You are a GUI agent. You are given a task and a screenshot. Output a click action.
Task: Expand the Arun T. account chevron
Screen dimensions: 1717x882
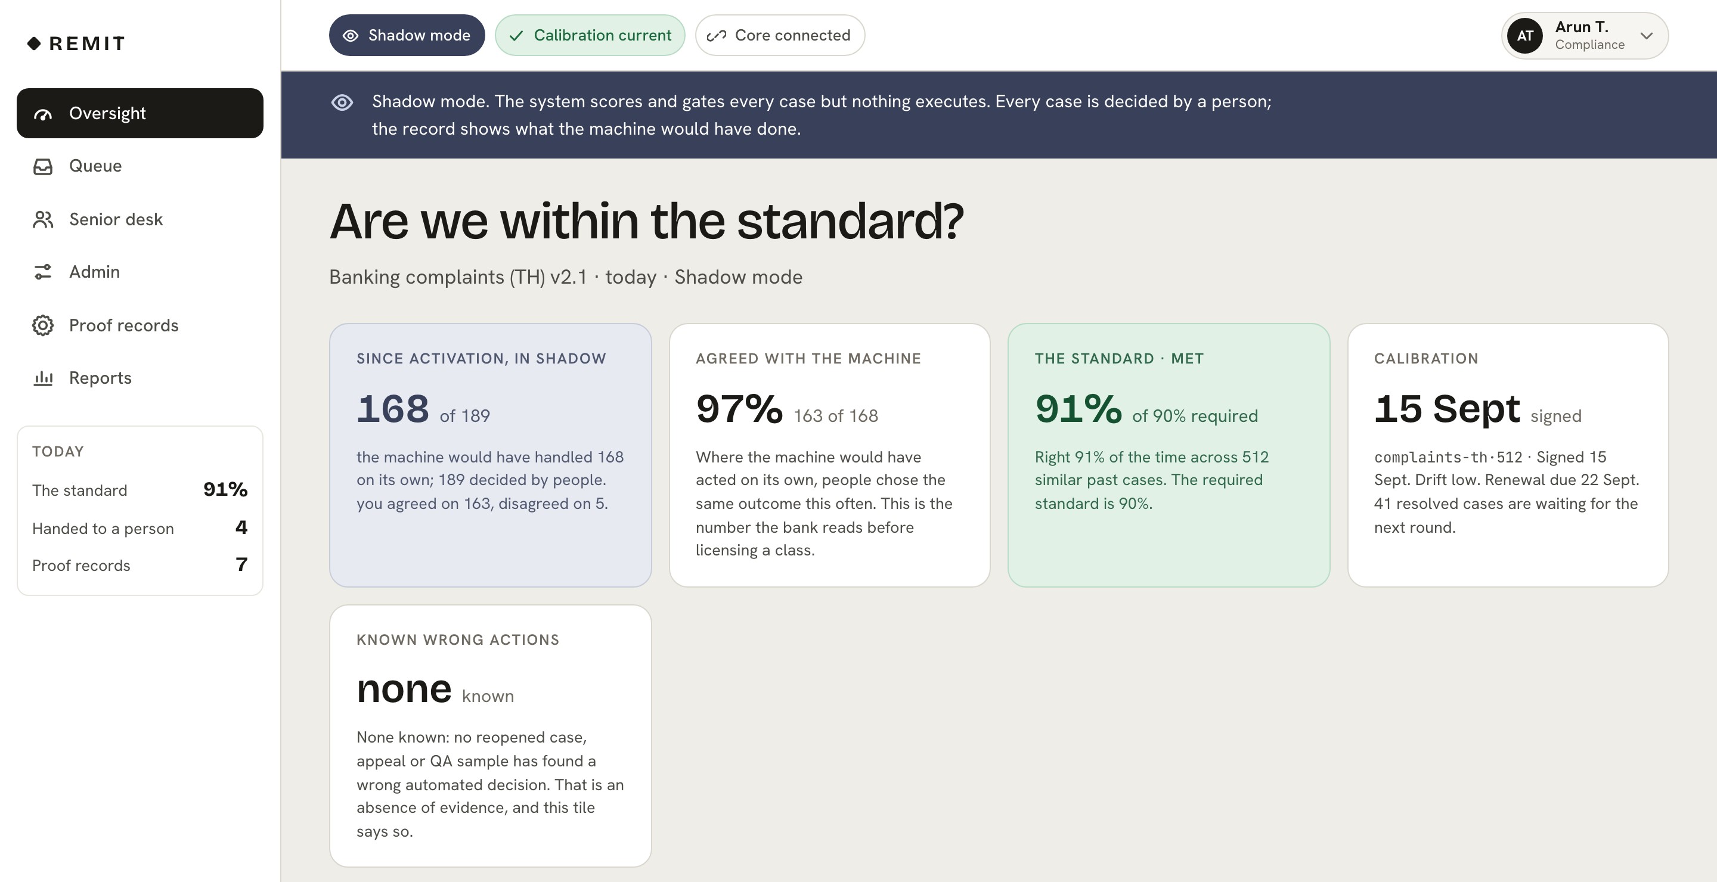point(1646,36)
